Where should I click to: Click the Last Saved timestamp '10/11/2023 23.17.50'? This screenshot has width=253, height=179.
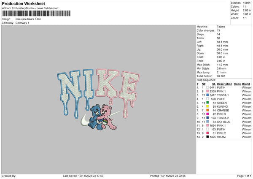click(91, 176)
